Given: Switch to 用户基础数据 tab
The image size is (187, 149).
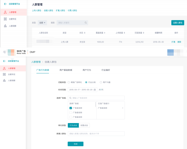Looking at the screenshot, I should 66,70.
